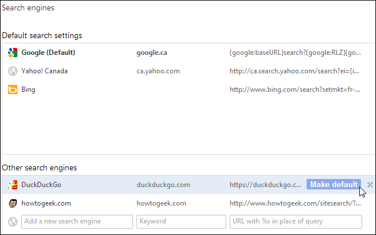Click the {google:baseURL}search URL

tap(295, 53)
